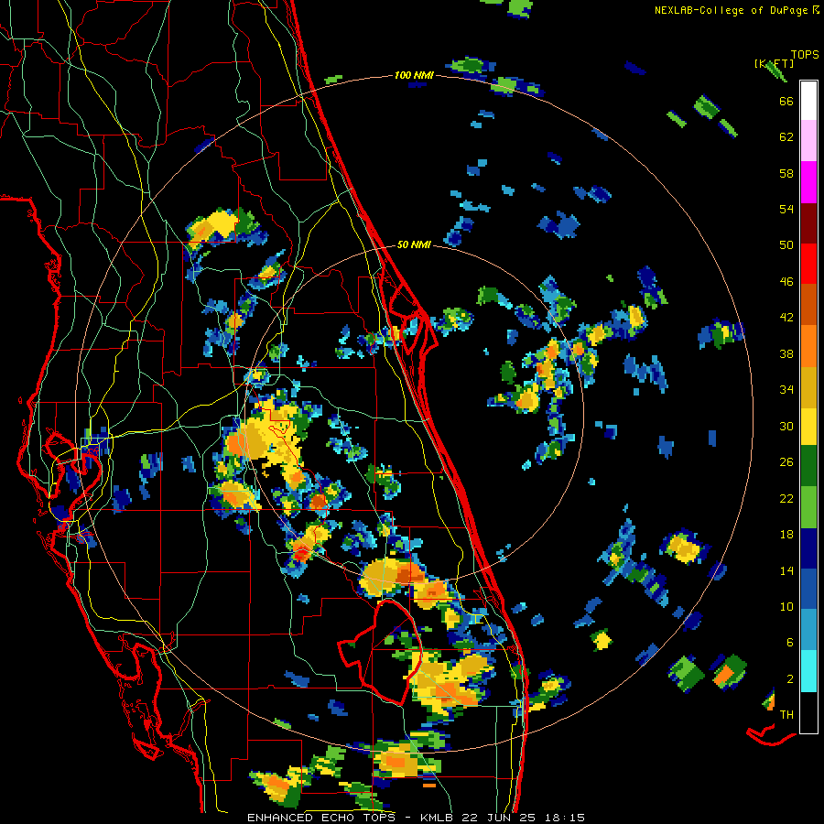This screenshot has width=824, height=824.
Task: Click the 30 value on the legend scale
Action: point(786,426)
